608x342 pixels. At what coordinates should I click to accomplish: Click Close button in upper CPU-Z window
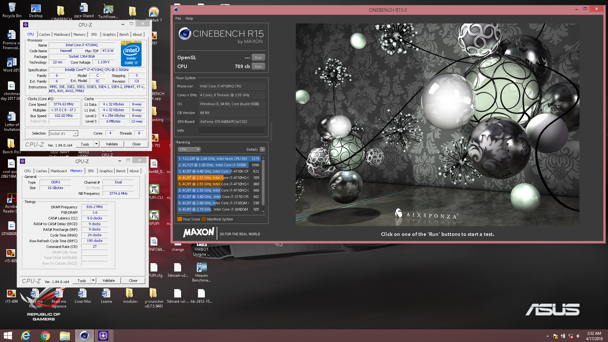[x=136, y=144]
